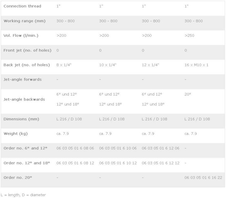Select the 'Working range (mm)' row label
The width and height of the screenshot is (226, 198).
(24, 21)
